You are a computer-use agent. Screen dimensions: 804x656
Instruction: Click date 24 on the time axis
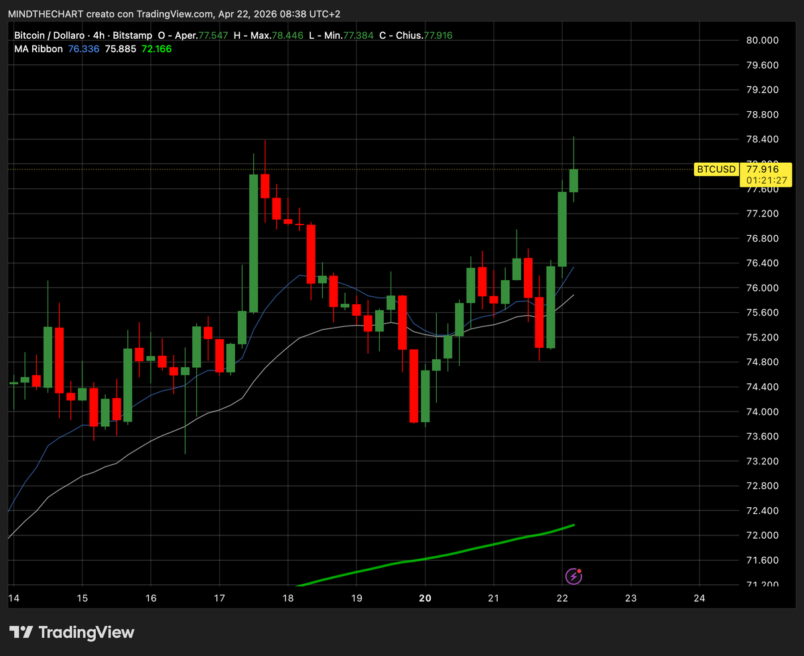coord(699,598)
